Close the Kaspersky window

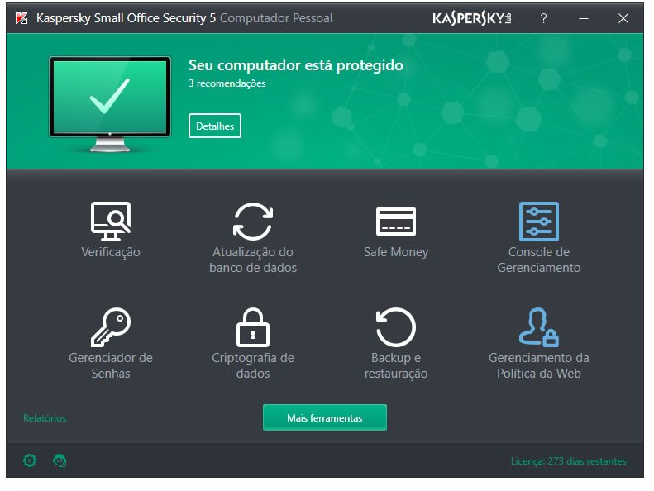pos(623,18)
